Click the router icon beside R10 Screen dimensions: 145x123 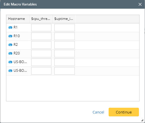[x=10, y=36]
